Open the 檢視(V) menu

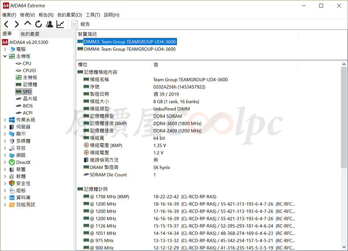[x=27, y=15]
